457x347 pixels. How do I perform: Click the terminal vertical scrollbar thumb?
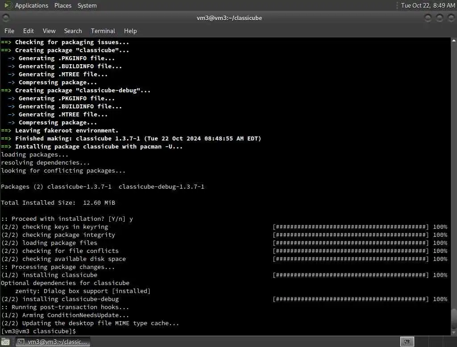click(x=454, y=318)
